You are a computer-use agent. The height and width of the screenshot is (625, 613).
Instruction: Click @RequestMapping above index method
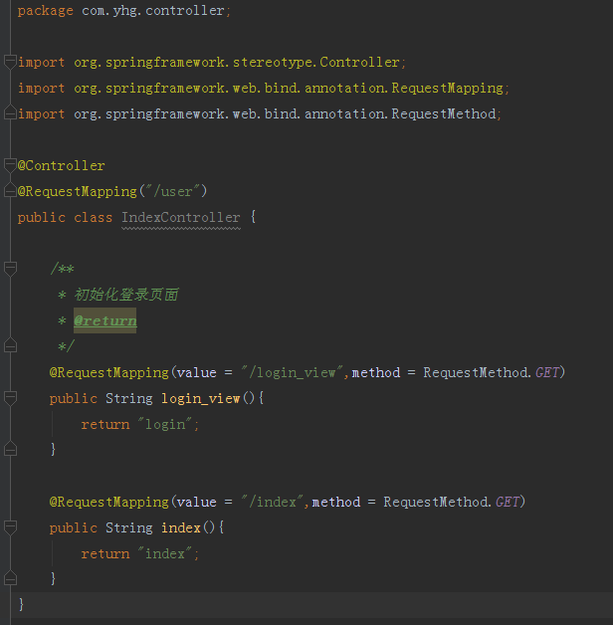tap(109, 503)
